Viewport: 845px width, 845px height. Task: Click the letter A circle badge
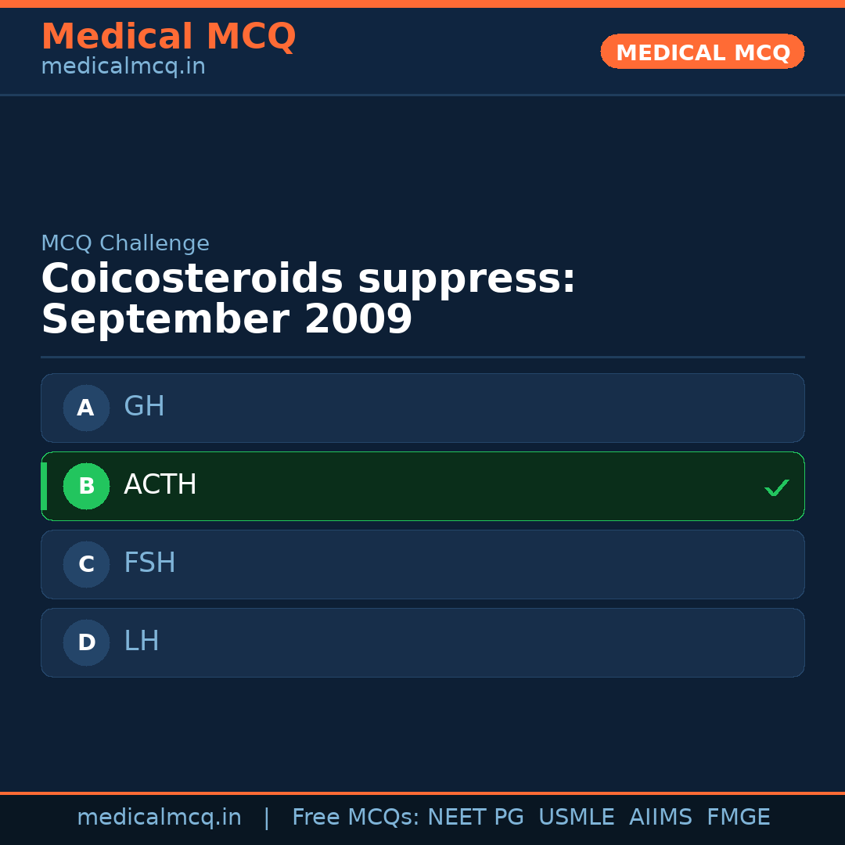click(86, 408)
